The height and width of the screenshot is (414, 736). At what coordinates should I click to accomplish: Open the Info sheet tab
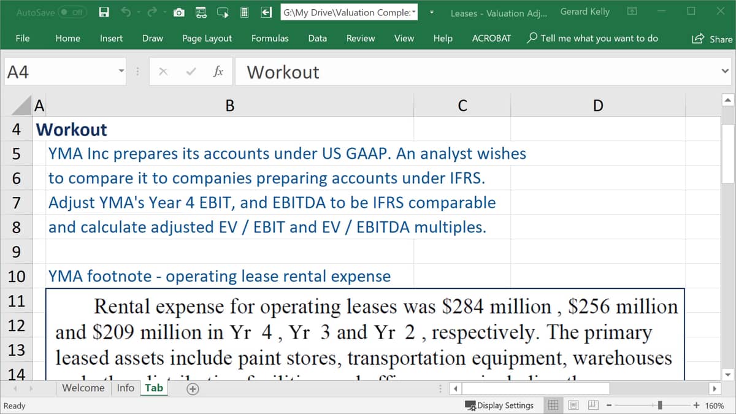tap(125, 388)
